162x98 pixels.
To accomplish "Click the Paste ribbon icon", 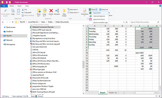I will click(18, 11).
